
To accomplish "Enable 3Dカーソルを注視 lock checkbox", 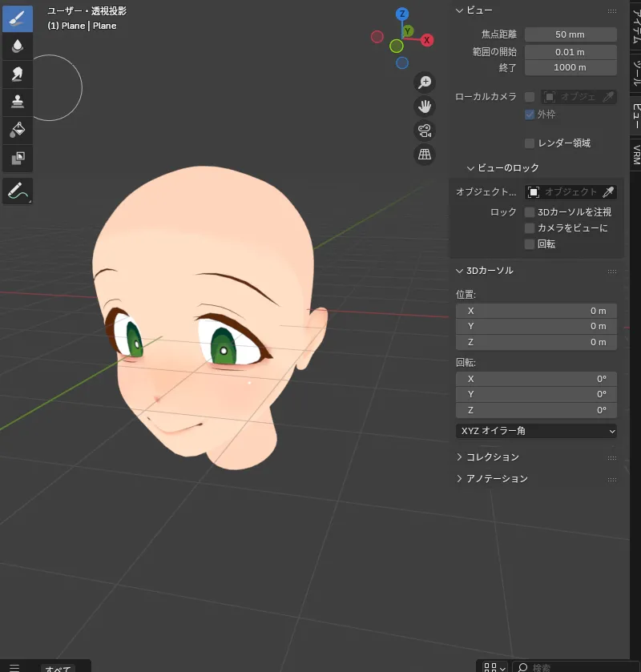I will click(x=530, y=212).
